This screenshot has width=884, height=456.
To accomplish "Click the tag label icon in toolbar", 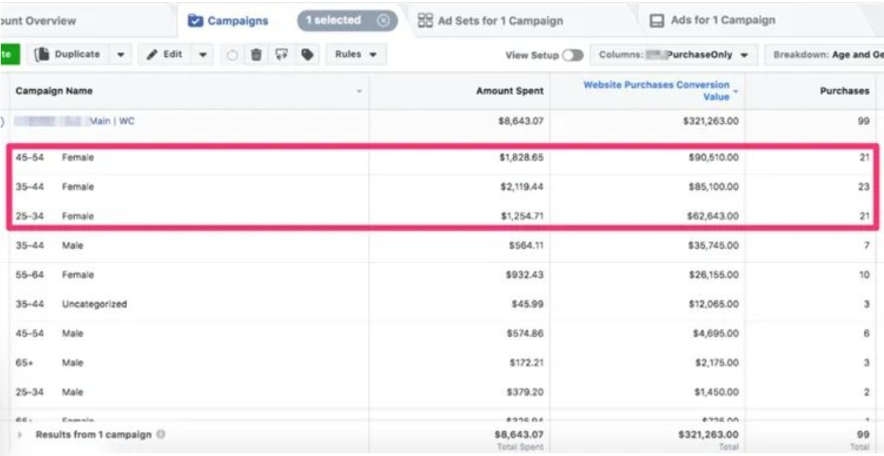I will click(x=307, y=55).
